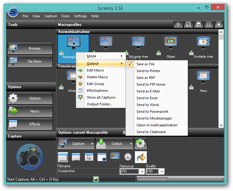
Task: Click the output indicator beside Scrollable Area
Action: [191, 53]
